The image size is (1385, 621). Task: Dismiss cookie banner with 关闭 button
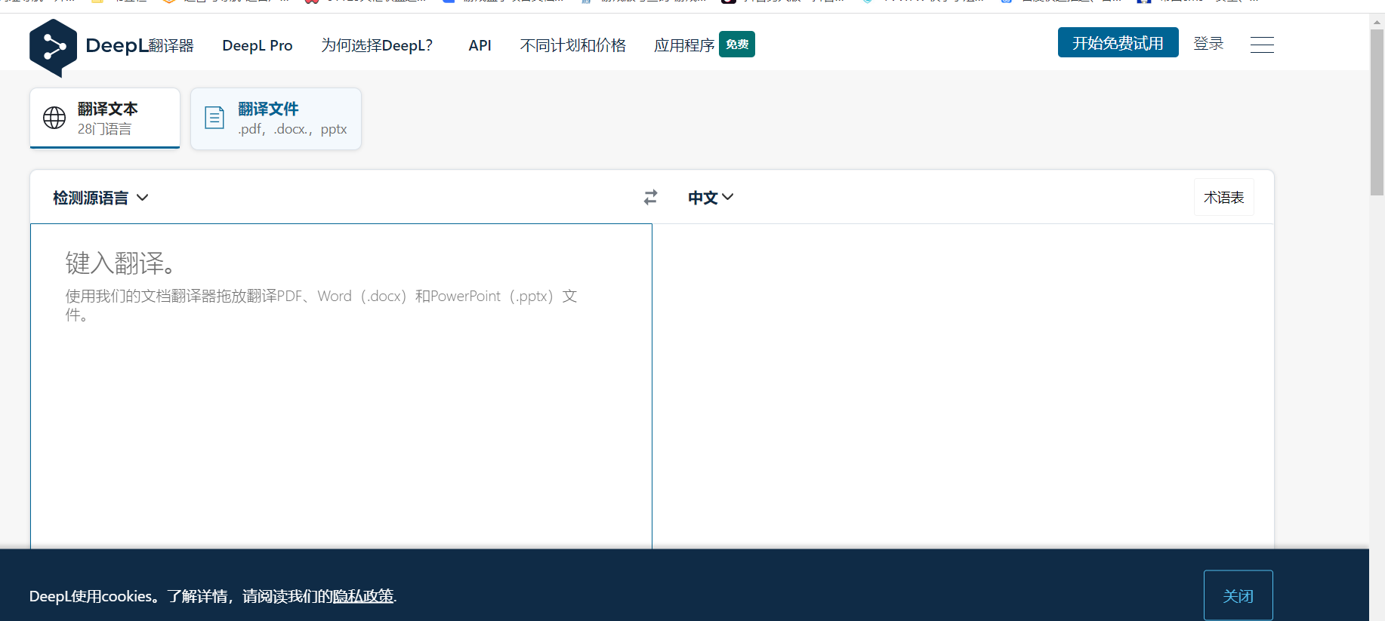(x=1238, y=595)
